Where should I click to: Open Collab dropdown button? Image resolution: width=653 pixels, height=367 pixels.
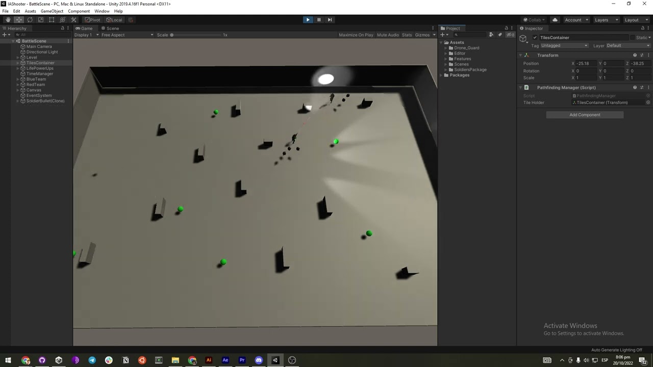point(534,20)
